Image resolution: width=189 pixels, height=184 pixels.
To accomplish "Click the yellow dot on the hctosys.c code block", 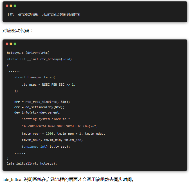I will pyautogui.click(x=11, y=44).
